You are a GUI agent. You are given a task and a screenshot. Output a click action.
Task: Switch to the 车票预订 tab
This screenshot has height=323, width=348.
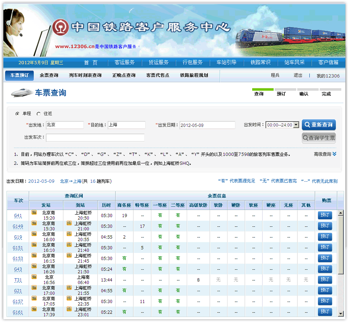19,75
